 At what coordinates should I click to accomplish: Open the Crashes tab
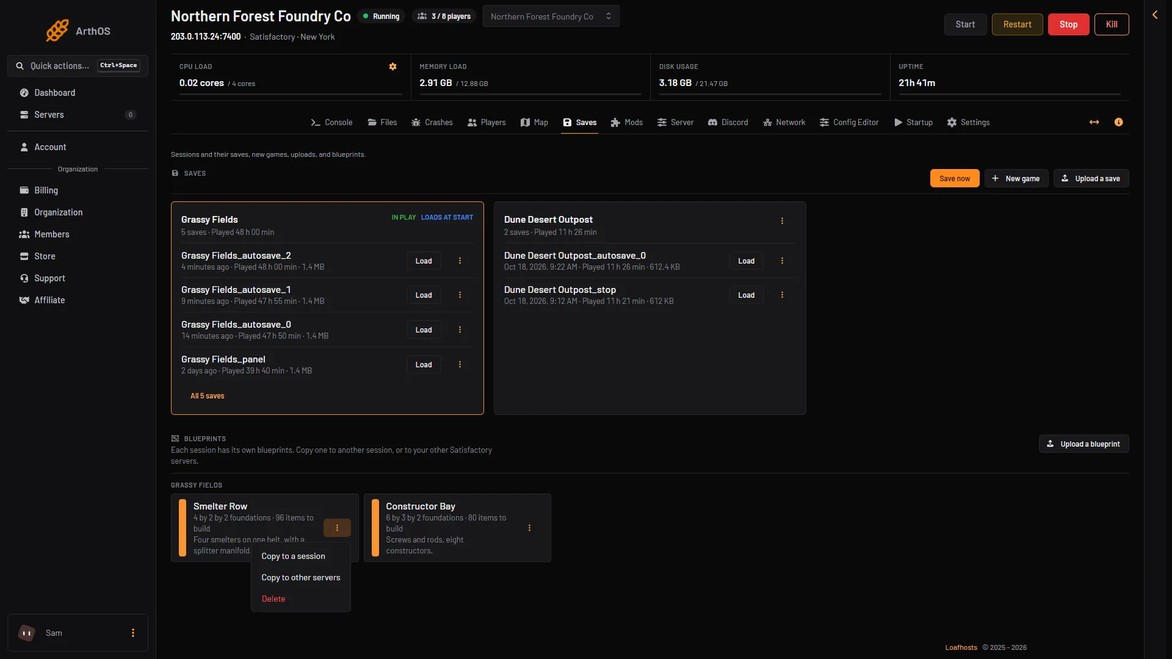432,122
